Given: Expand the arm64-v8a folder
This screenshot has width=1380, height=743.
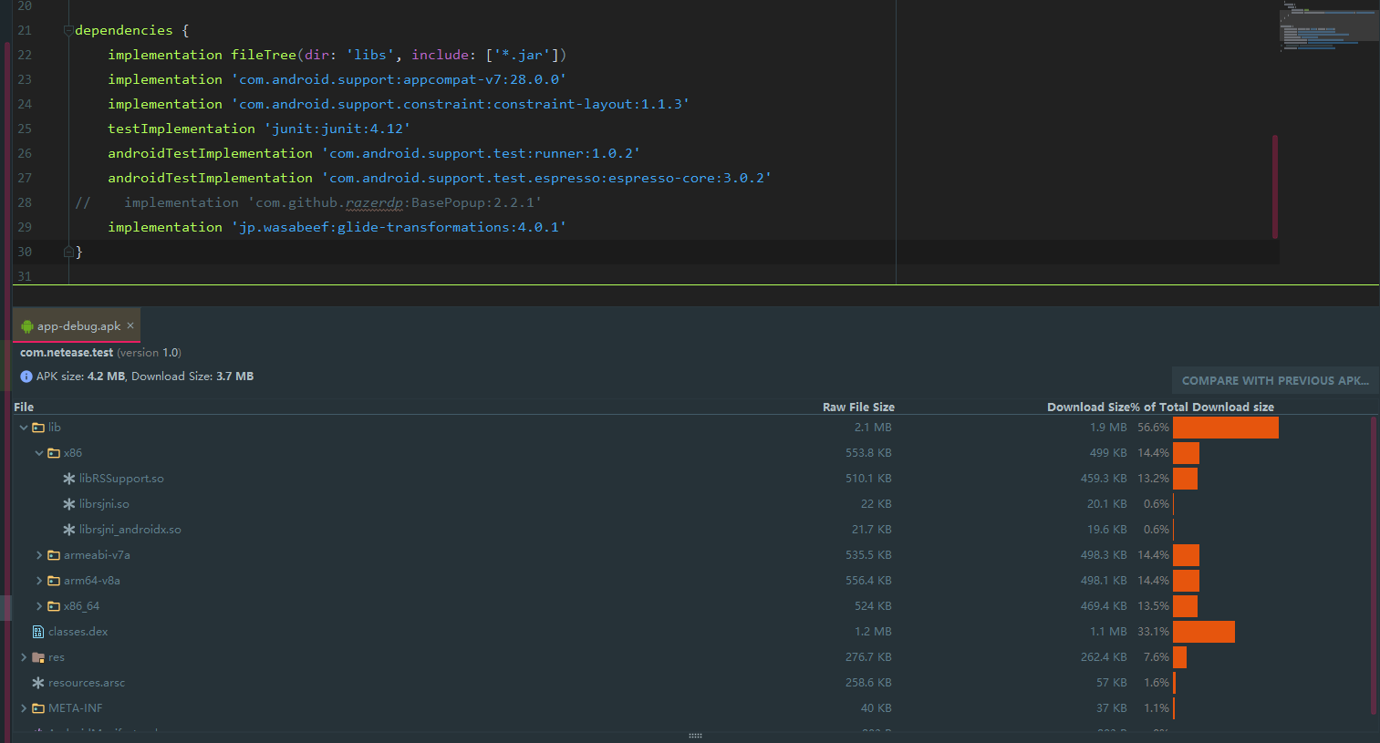Looking at the screenshot, I should coord(38,580).
